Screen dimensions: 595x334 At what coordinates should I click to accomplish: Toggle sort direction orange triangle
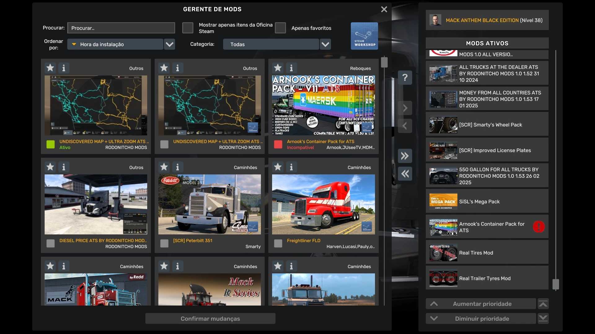(74, 44)
